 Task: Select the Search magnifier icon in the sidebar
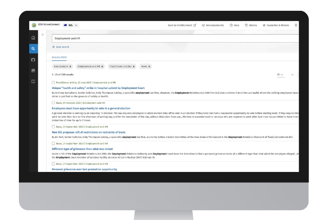33,48
